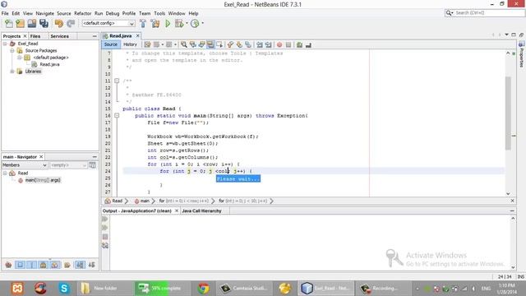Open the Tools menu
Screen dimensions: 526x296
point(159,13)
